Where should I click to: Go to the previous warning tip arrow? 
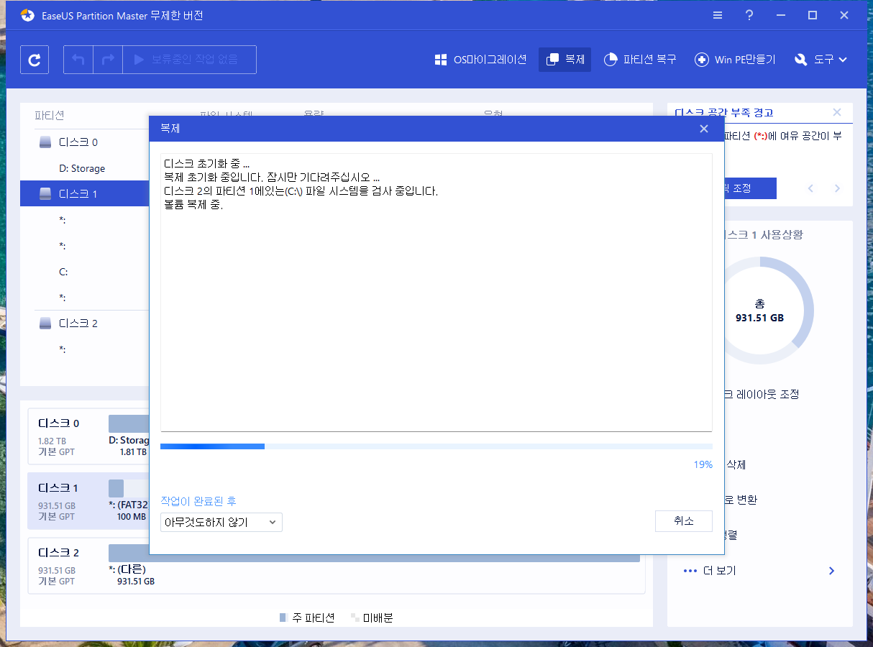pos(810,188)
